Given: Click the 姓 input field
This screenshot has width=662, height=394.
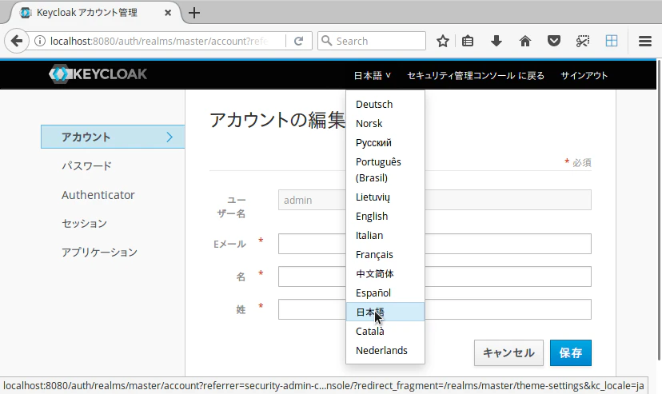Looking at the screenshot, I should click(434, 309).
